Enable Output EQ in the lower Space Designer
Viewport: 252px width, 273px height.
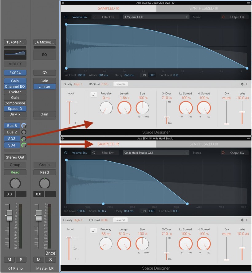click(x=223, y=153)
